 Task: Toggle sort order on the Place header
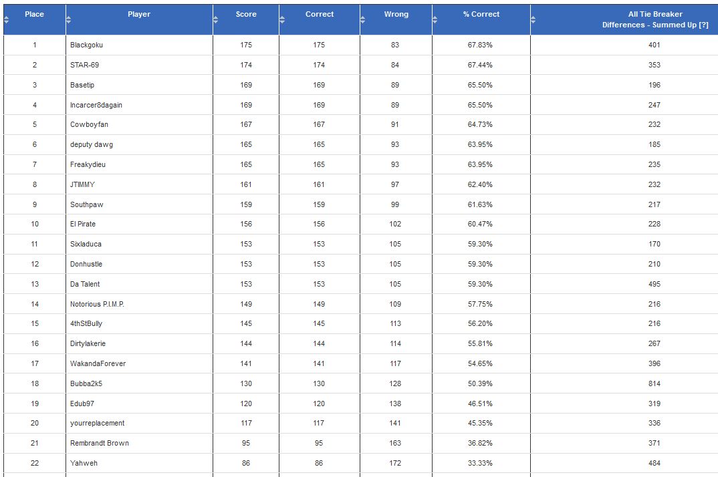click(x=34, y=14)
